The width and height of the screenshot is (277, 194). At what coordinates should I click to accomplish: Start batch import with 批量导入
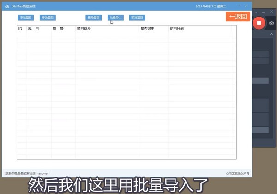tap(115, 18)
